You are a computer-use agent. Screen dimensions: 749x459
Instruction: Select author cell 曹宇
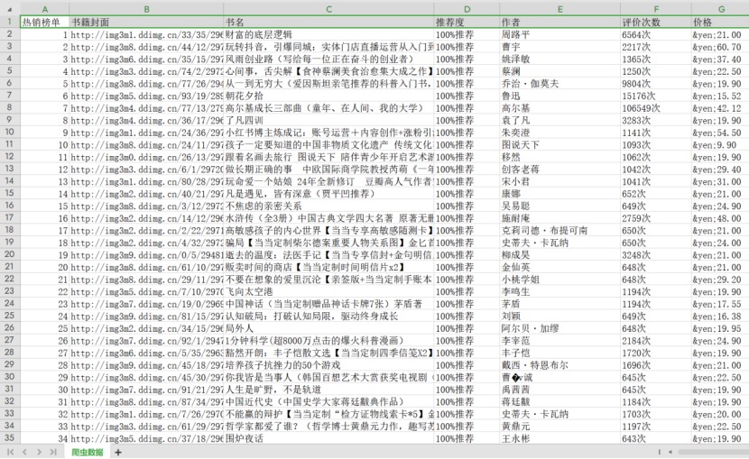559,47
